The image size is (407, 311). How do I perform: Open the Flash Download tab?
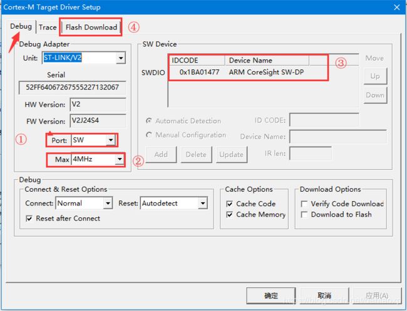coord(91,27)
